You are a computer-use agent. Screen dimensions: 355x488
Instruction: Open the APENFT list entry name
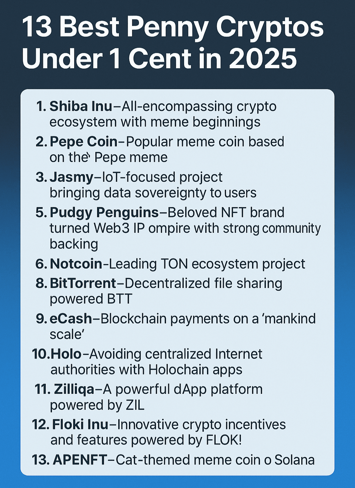click(x=80, y=460)
